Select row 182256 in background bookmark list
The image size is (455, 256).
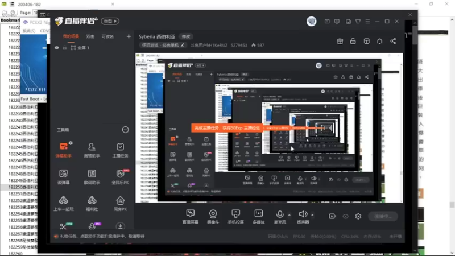(23, 227)
